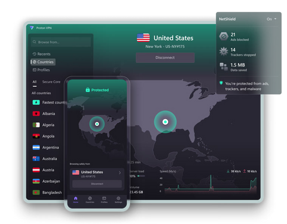Click the green shield protection icon
The image size is (287, 224).
tap(221, 83)
